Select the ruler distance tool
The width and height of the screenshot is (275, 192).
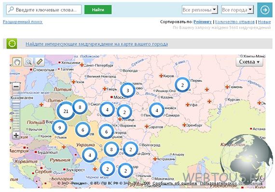tap(40, 62)
